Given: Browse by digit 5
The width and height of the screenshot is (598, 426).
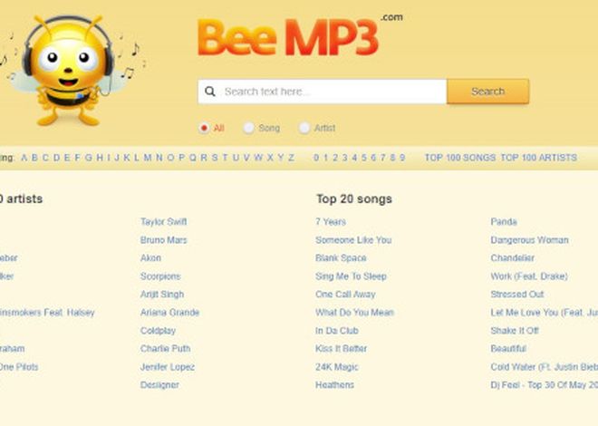Looking at the screenshot, I should point(364,158).
